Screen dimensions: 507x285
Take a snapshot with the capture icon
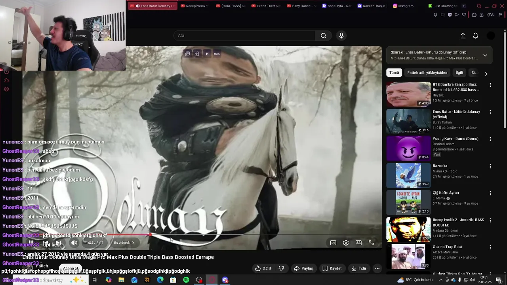442,15
